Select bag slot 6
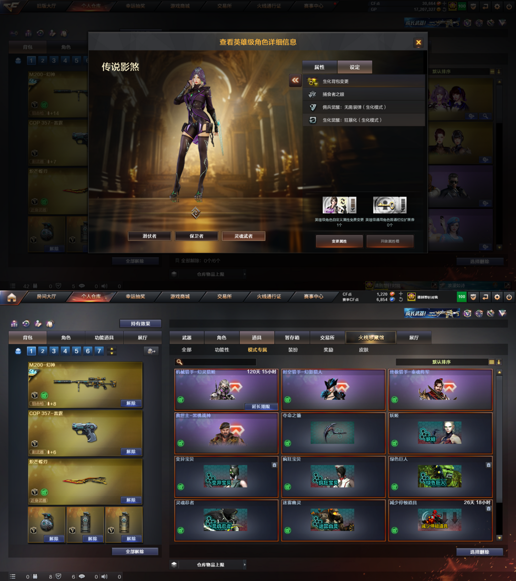The width and height of the screenshot is (516, 581). coord(88,351)
